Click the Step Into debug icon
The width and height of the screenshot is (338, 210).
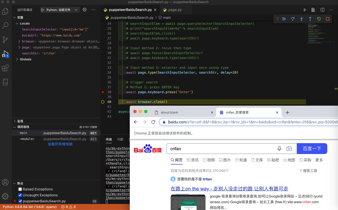coord(301,19)
